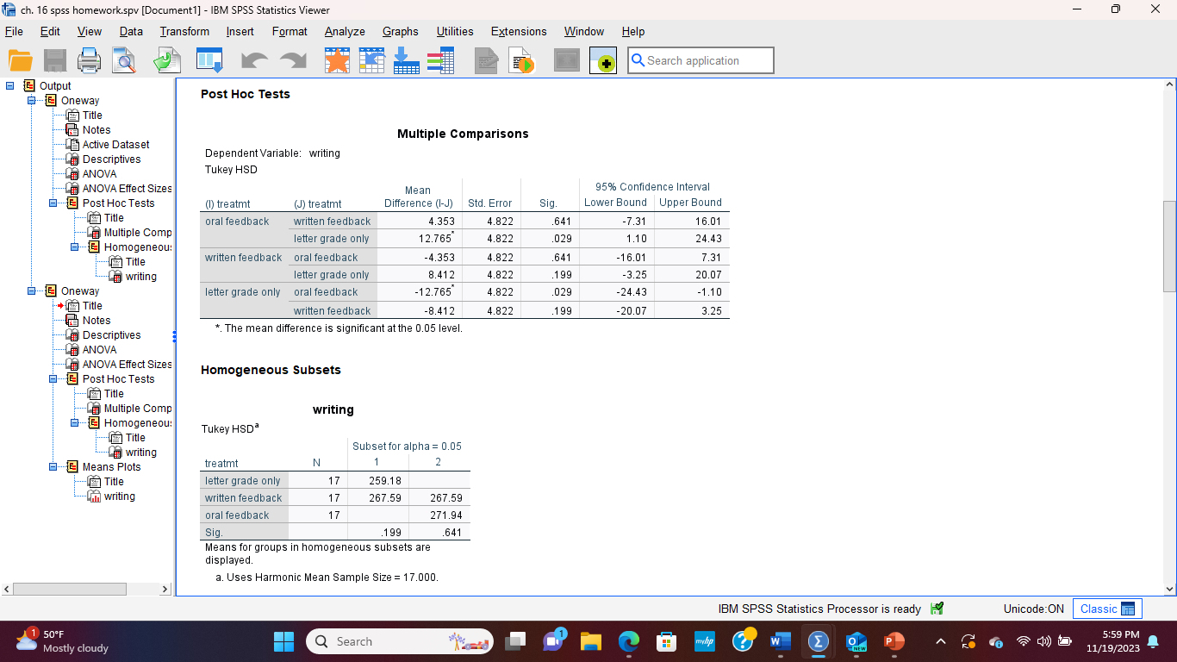The image size is (1177, 662).
Task: Click the Windows Start button
Action: (283, 641)
